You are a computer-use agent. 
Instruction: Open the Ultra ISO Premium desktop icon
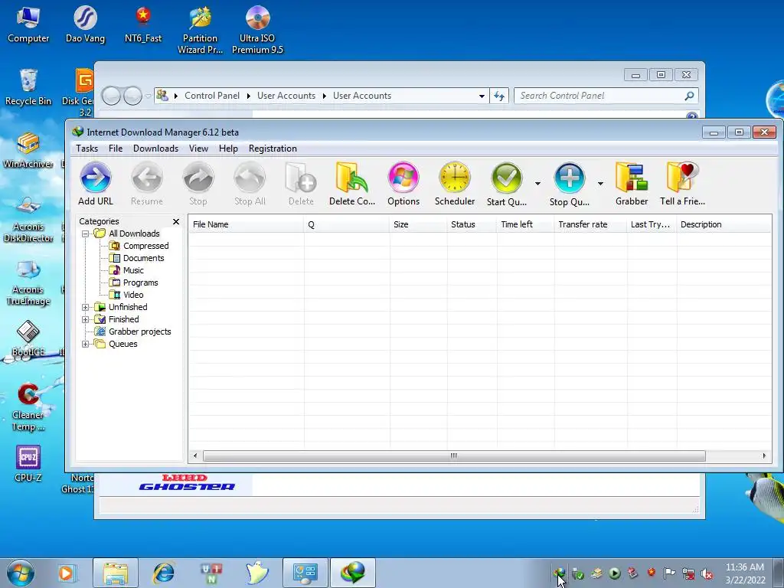257,29
